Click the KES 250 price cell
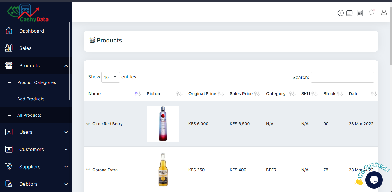Screen dimensions: 392x192 [196, 170]
